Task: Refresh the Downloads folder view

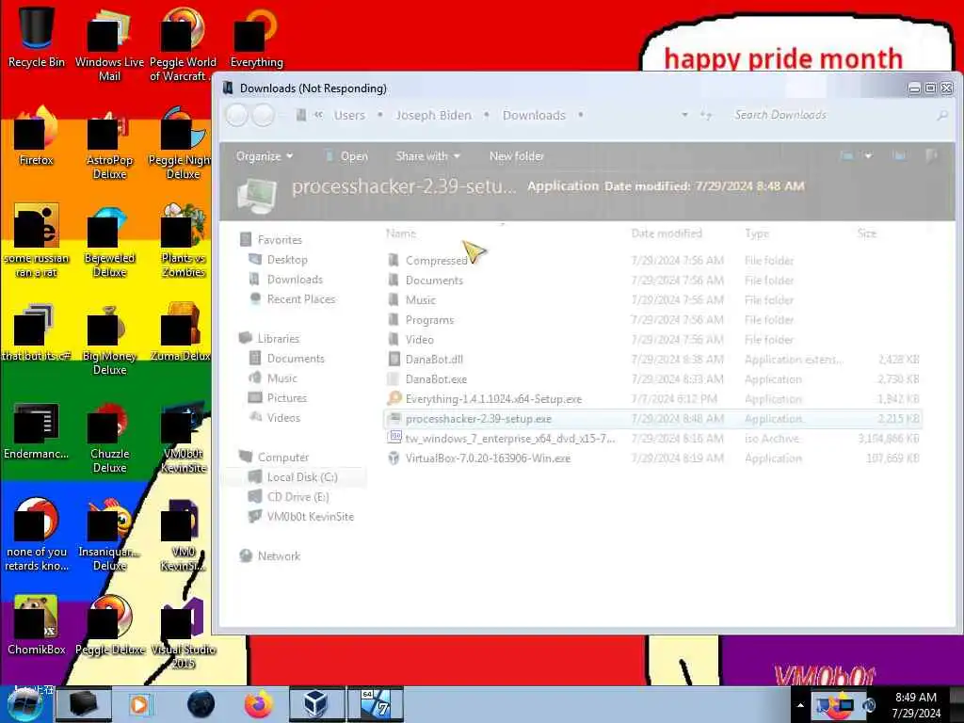Action: 706,115
